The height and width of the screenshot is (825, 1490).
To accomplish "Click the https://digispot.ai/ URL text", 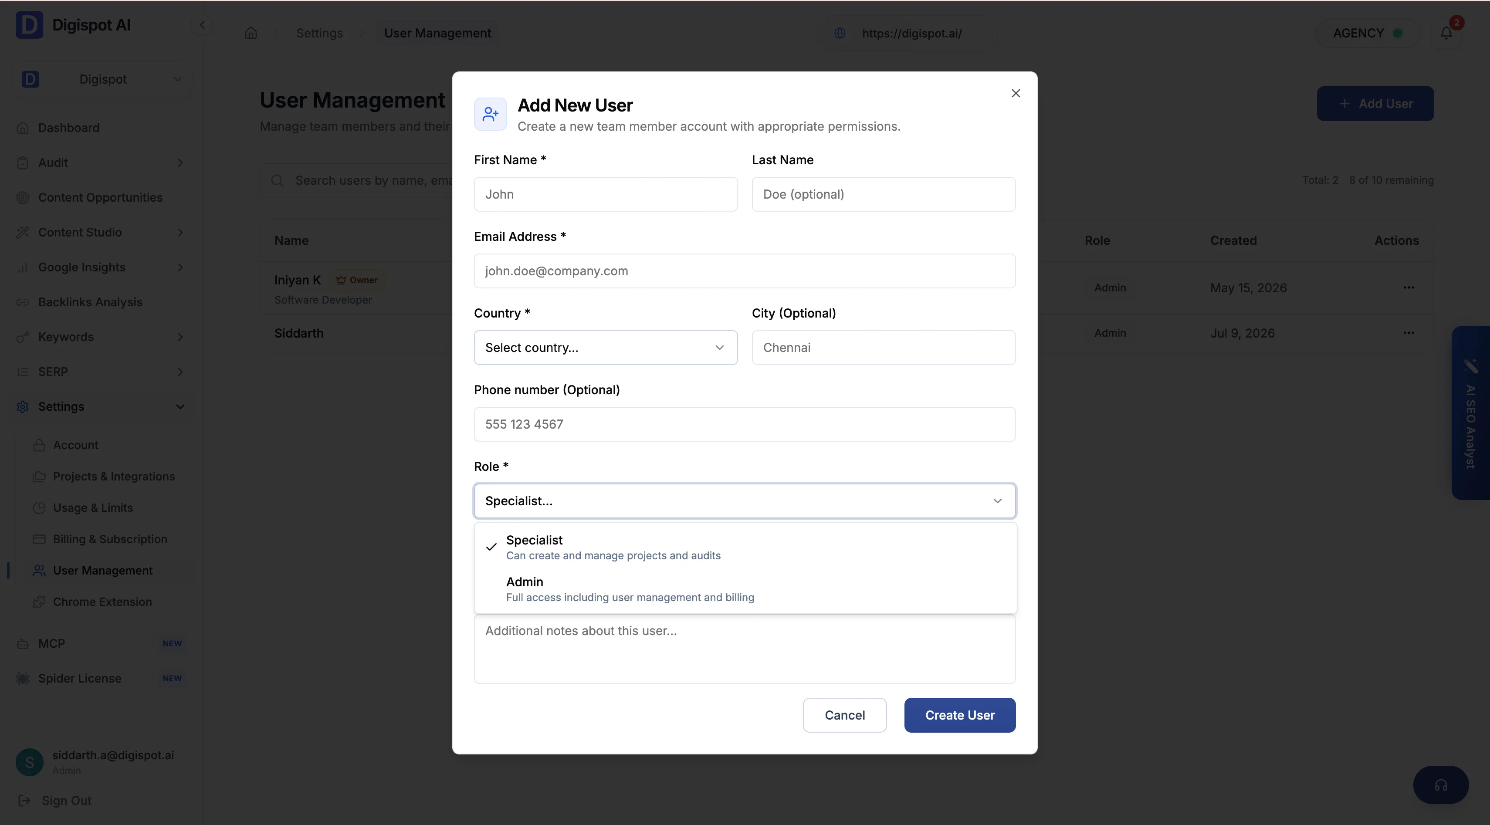I will click(911, 33).
